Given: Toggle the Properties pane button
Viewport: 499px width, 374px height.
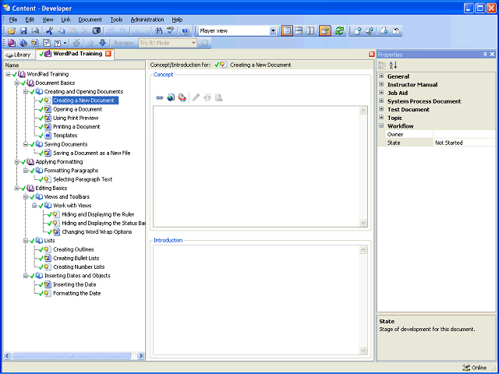Looking at the screenshot, I should [325, 31].
